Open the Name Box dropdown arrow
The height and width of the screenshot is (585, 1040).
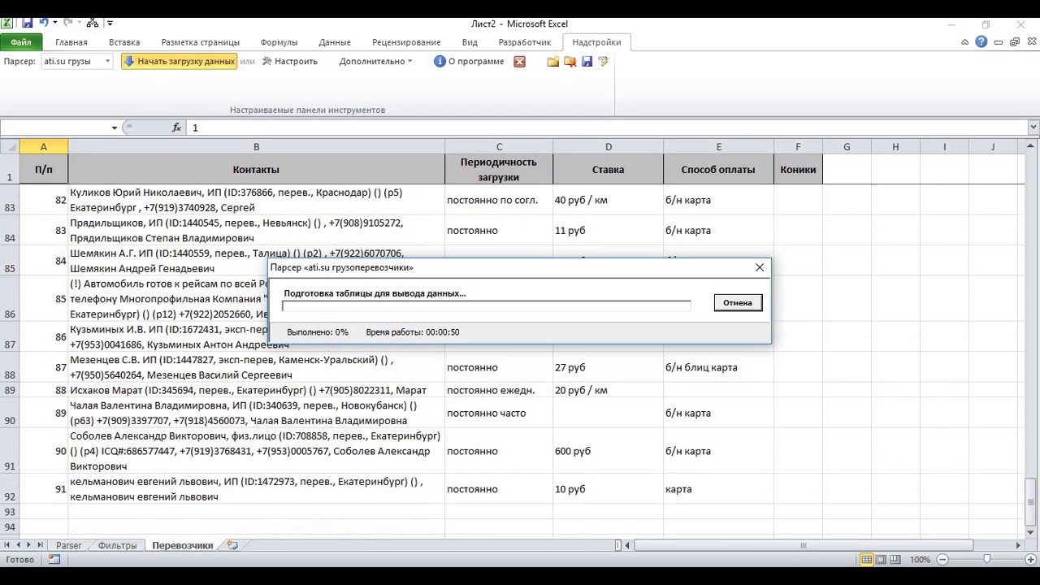click(114, 128)
